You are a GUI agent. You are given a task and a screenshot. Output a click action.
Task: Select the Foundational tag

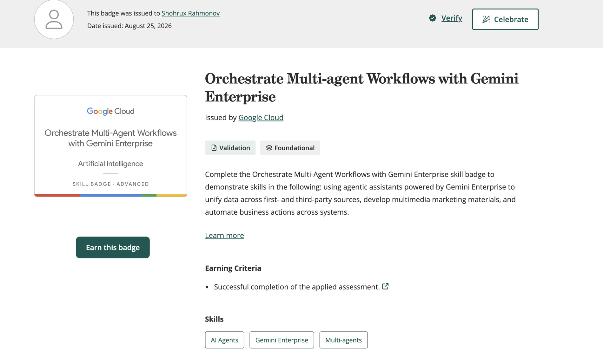pos(290,148)
